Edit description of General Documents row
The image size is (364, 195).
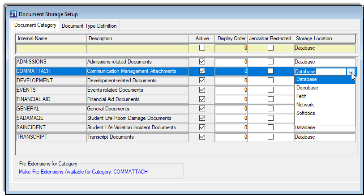137,109
